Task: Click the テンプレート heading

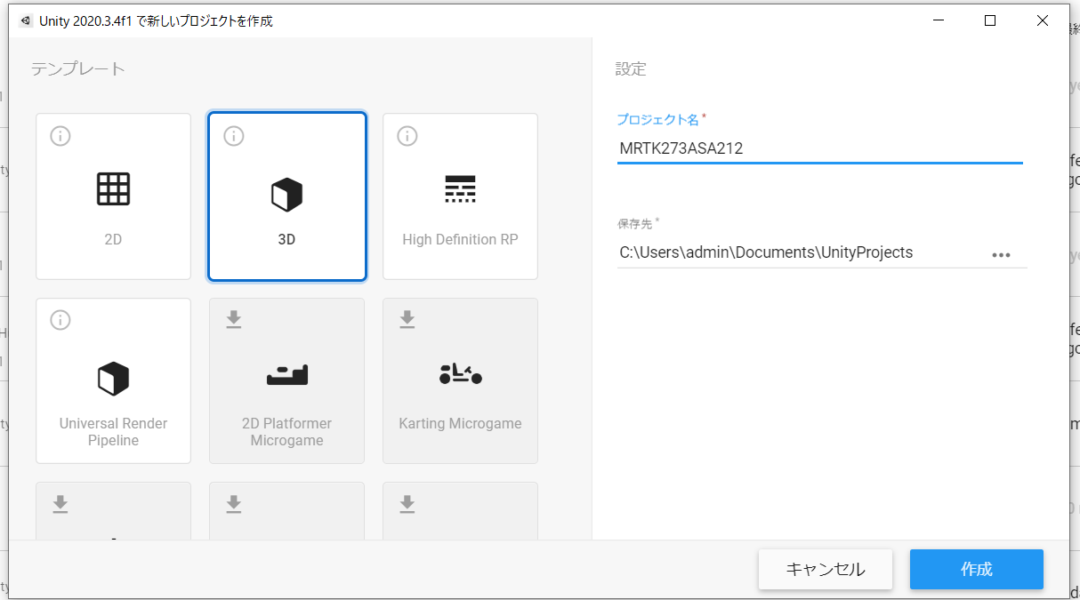Action: (78, 68)
